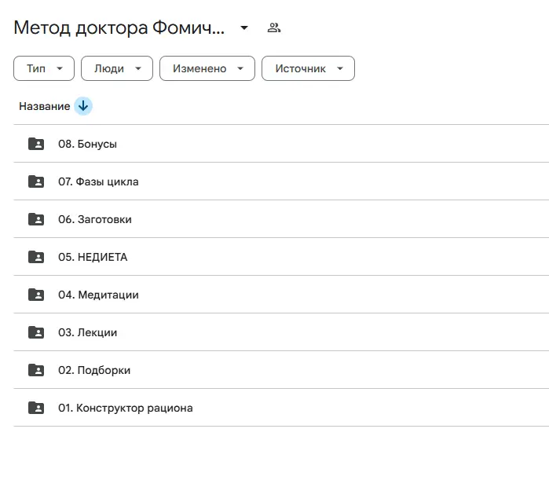Open the Источник filter dropdown
This screenshot has height=491, width=549.
click(308, 68)
